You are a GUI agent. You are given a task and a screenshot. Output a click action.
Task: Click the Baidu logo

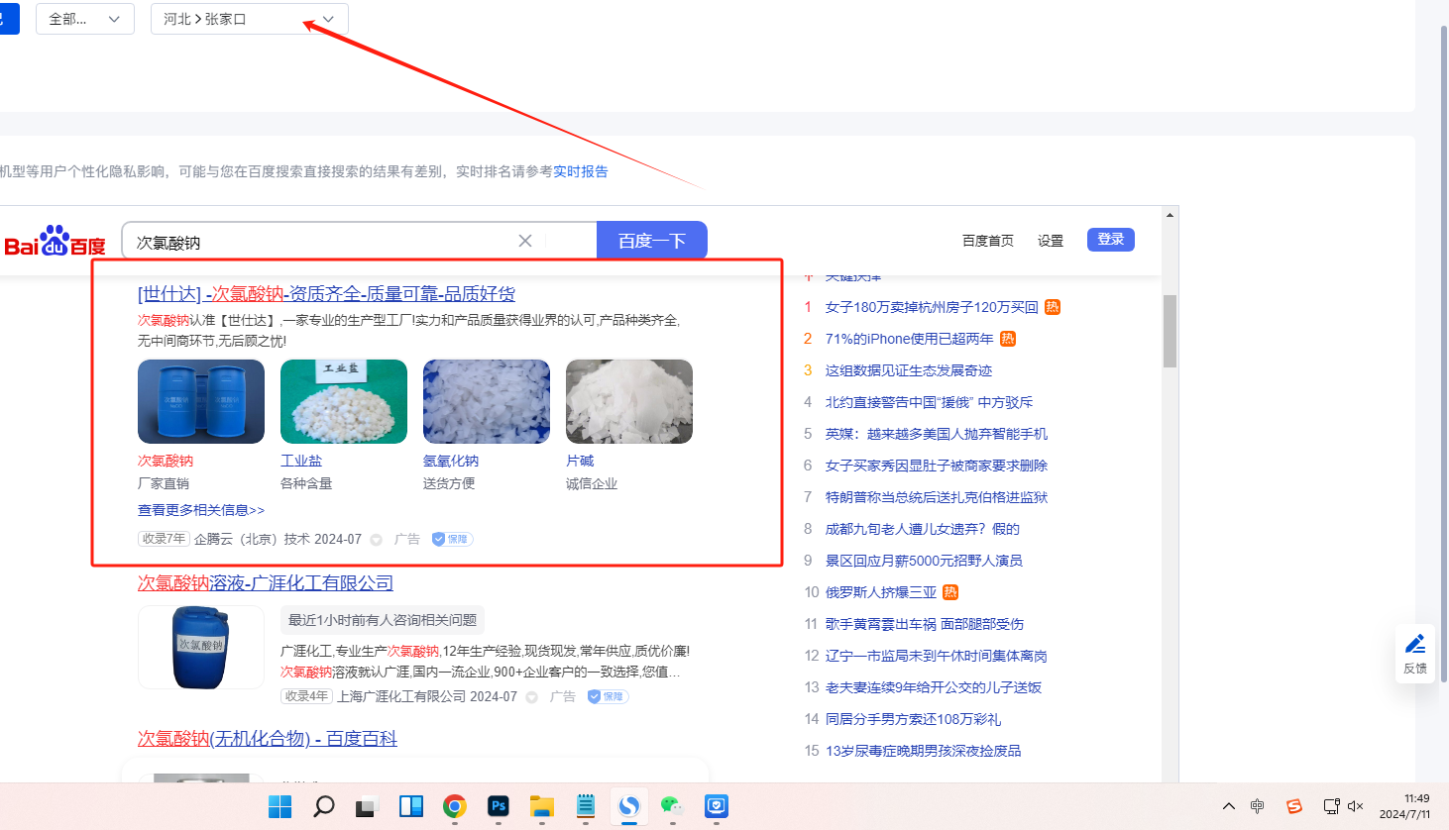(56, 241)
